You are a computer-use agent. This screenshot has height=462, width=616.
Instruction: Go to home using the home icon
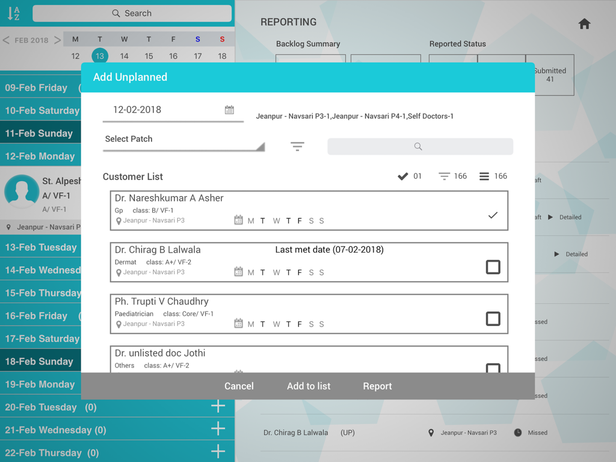[x=584, y=23]
